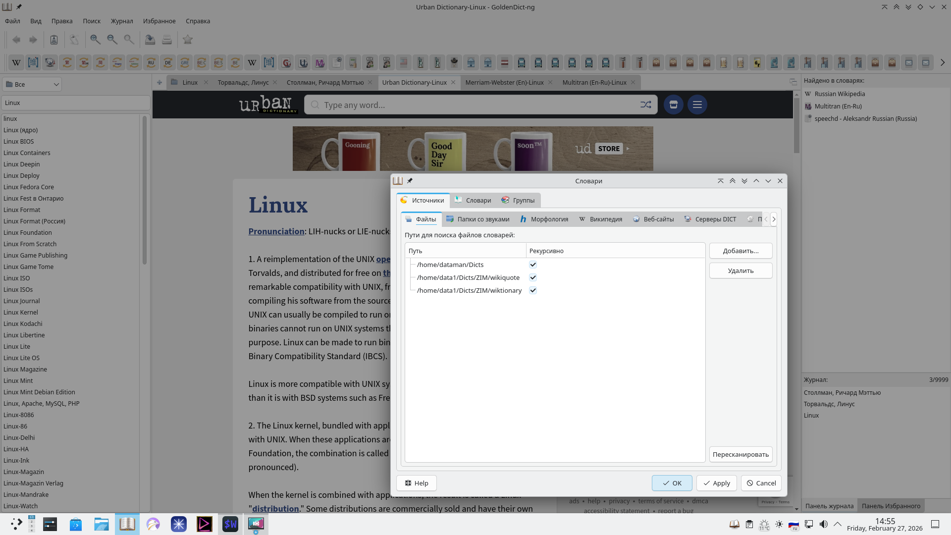Open the Морфология sources tab
The height and width of the screenshot is (535, 951).
coord(544,219)
